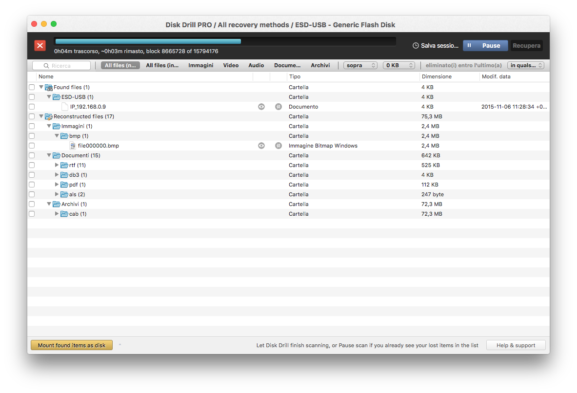
Task: Tick the Documenti folder checkbox
Action: click(x=32, y=155)
